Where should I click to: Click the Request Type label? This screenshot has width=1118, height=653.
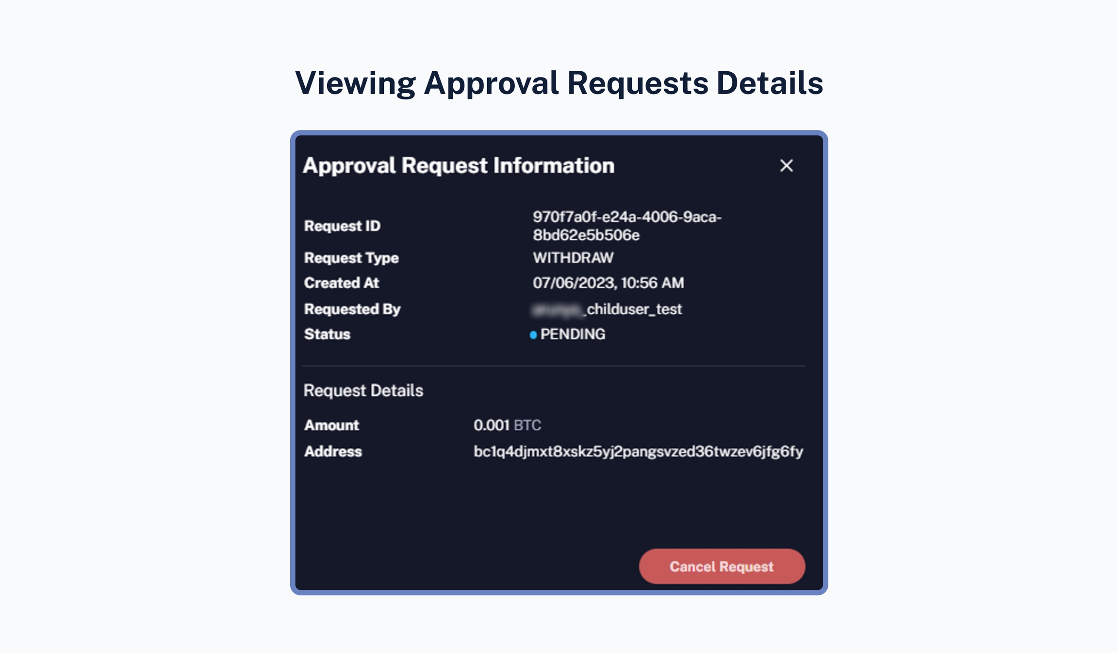pyautogui.click(x=351, y=258)
